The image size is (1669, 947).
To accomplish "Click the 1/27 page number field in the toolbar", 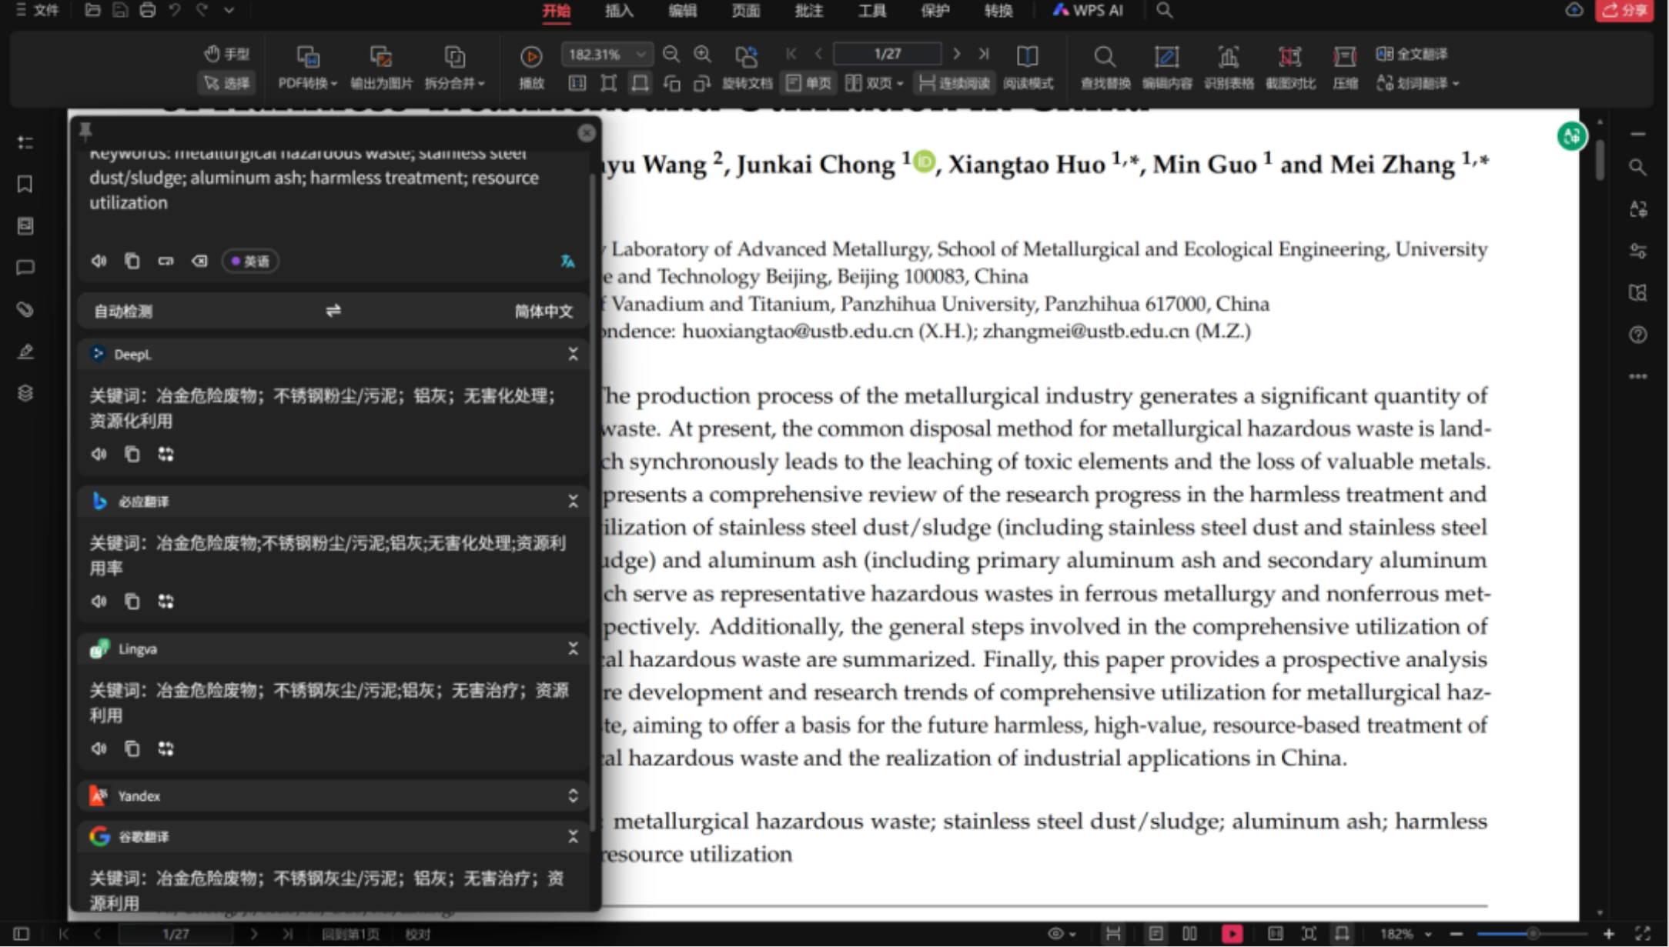I will (888, 54).
